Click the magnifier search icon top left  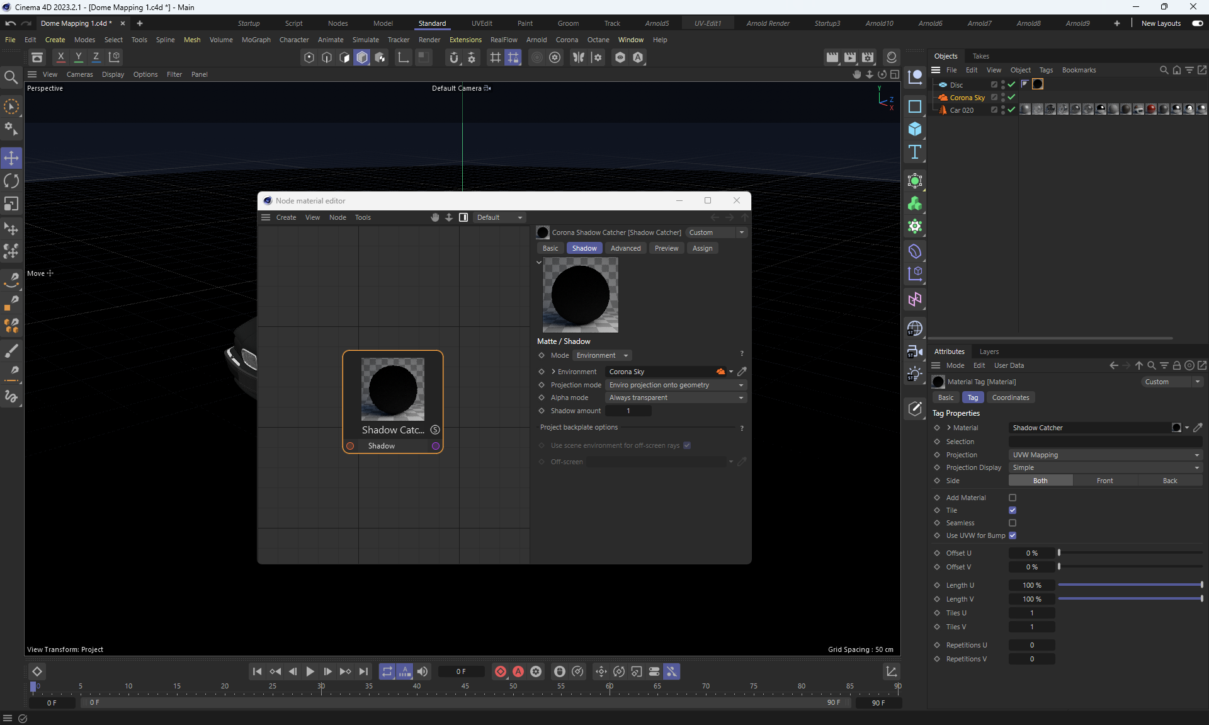(x=11, y=77)
